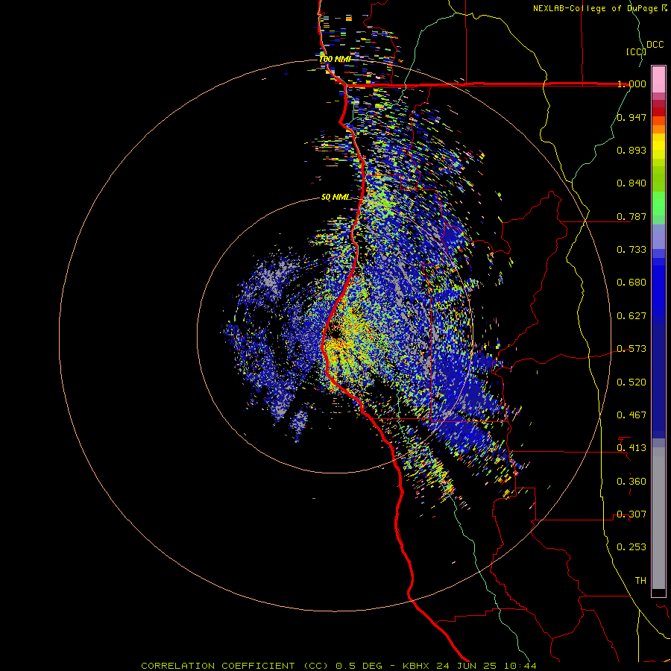
Task: Select the 0.413 scale value
Action: pyautogui.click(x=631, y=448)
